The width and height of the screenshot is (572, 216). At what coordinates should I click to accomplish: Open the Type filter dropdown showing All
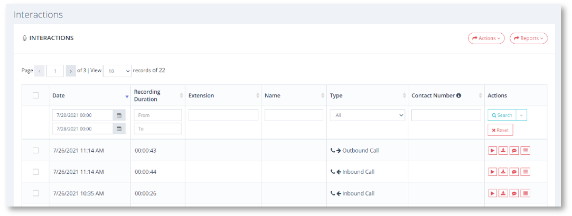click(x=368, y=115)
